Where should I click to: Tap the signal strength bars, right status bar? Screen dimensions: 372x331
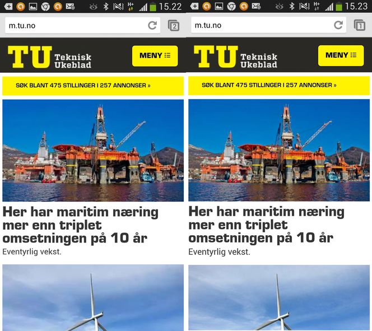click(x=329, y=7)
